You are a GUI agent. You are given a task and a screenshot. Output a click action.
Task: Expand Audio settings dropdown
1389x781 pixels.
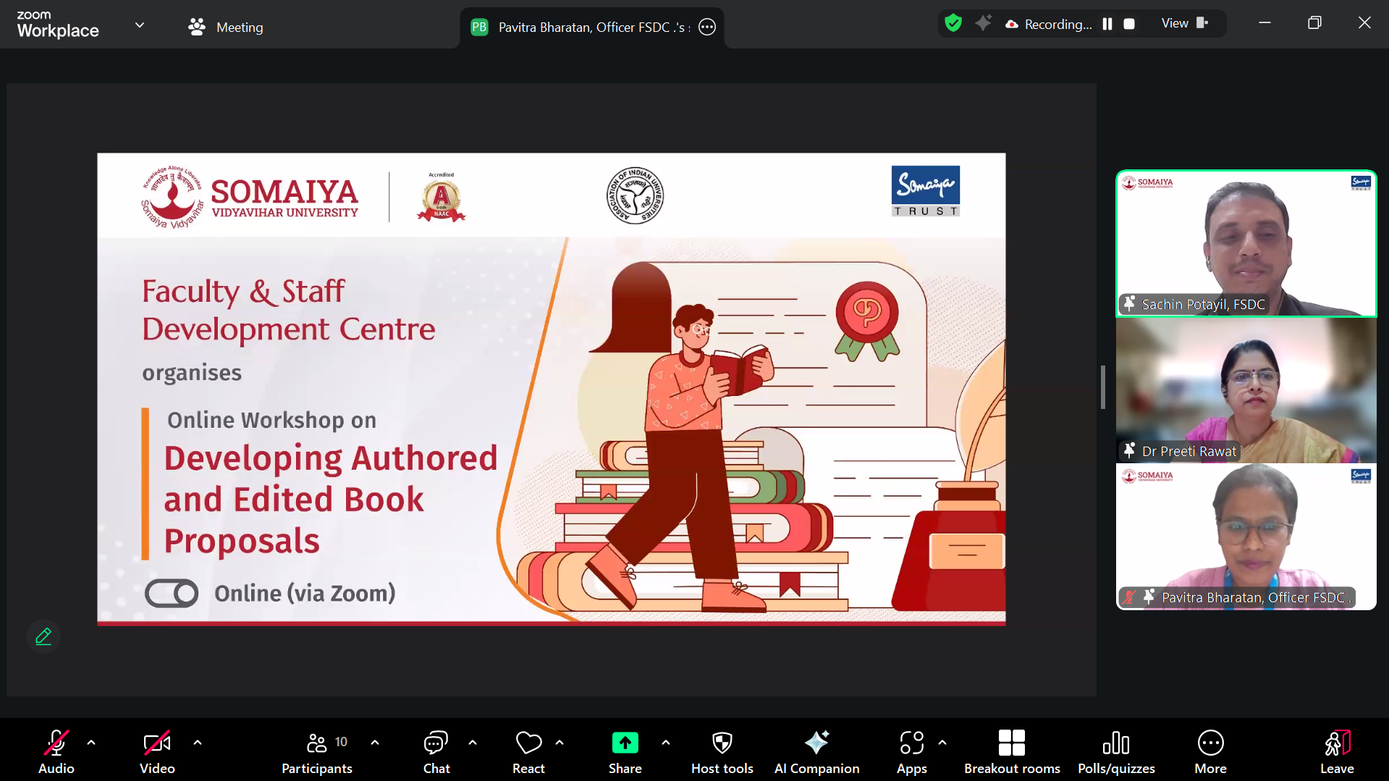pos(91,743)
